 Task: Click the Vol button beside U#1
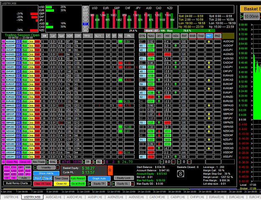(28, 167)
